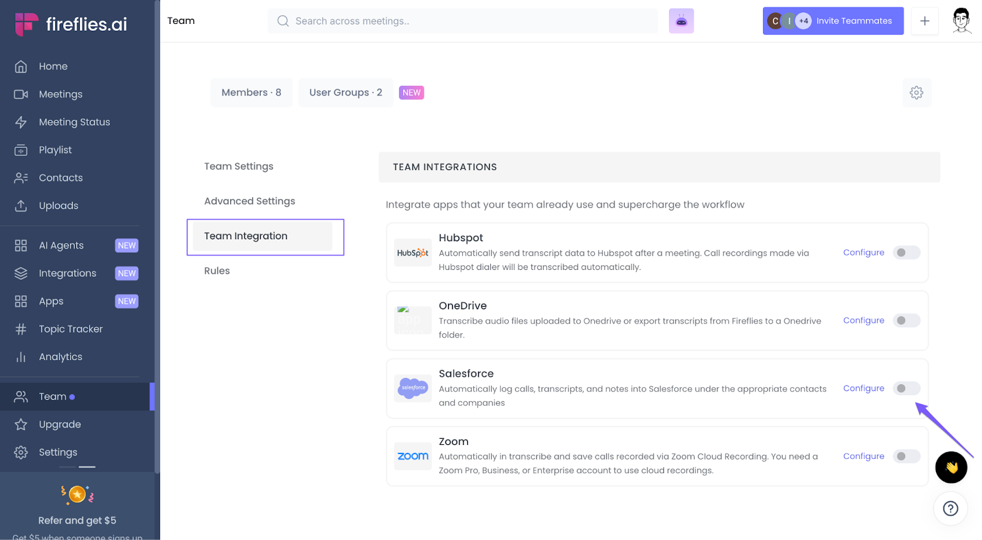Click the Hubspot integration title

[x=461, y=238]
